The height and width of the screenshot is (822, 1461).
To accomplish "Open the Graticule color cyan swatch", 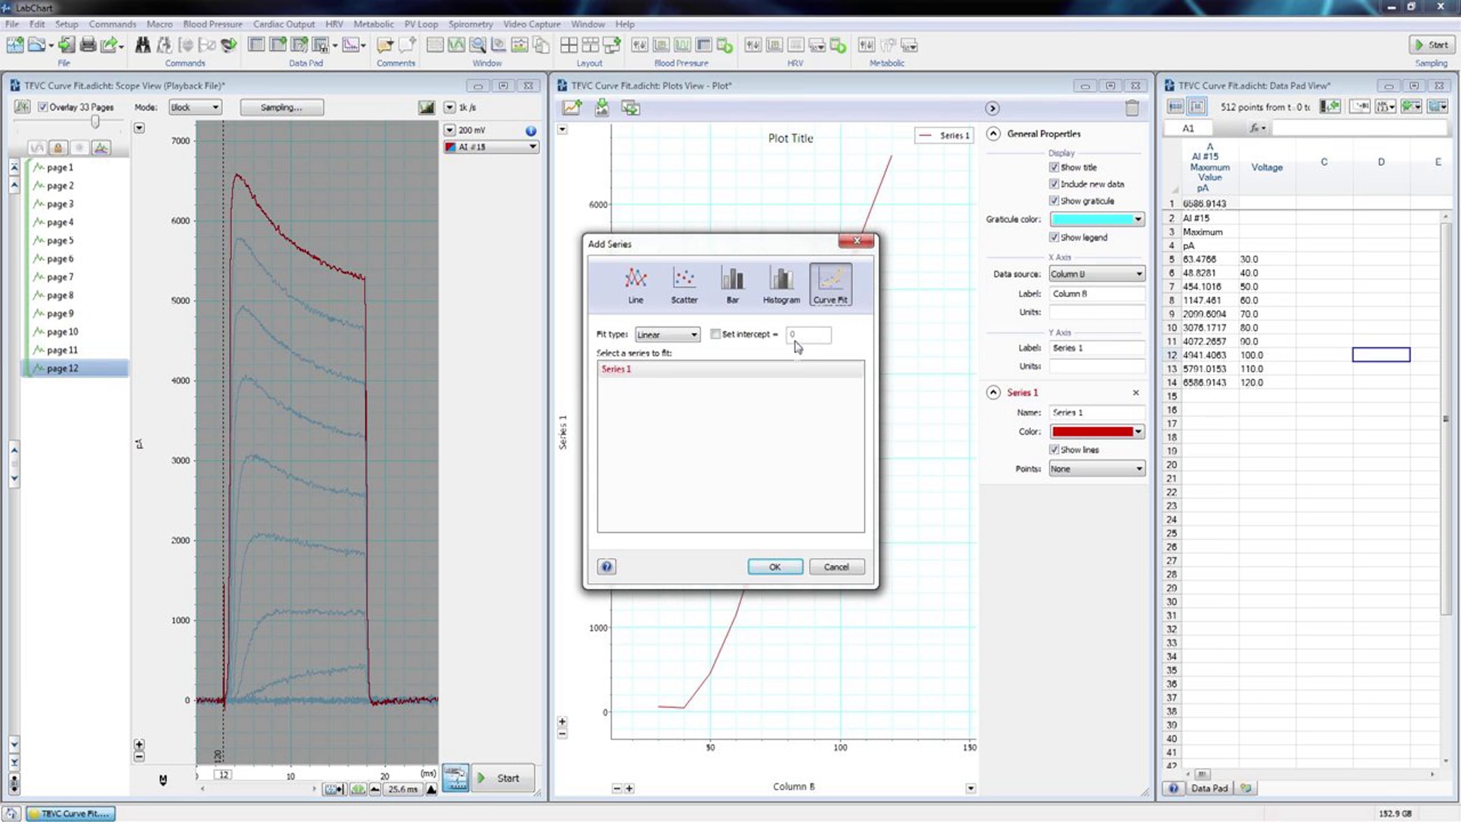I will [1096, 219].
